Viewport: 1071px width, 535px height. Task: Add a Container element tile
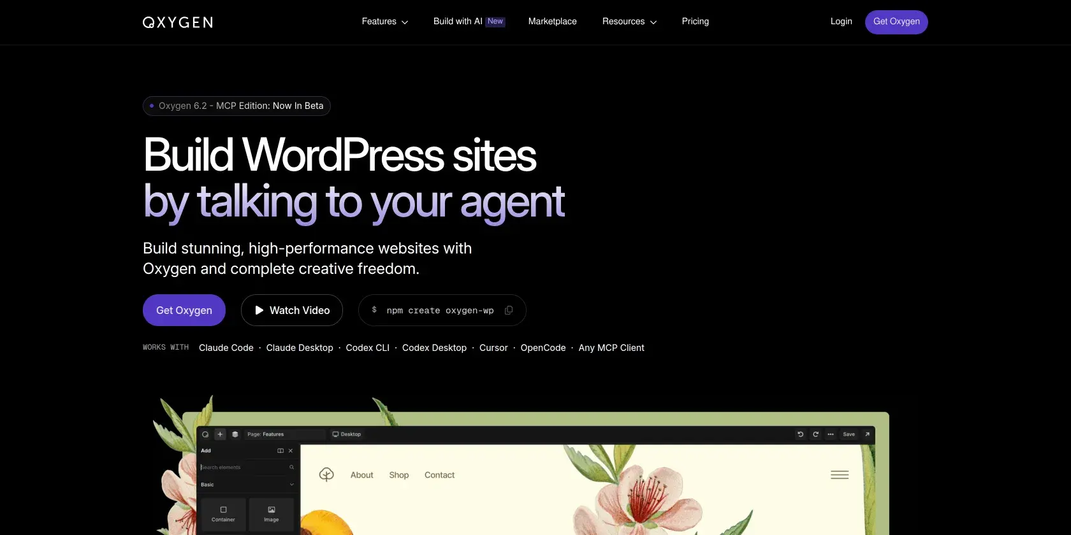coord(223,515)
